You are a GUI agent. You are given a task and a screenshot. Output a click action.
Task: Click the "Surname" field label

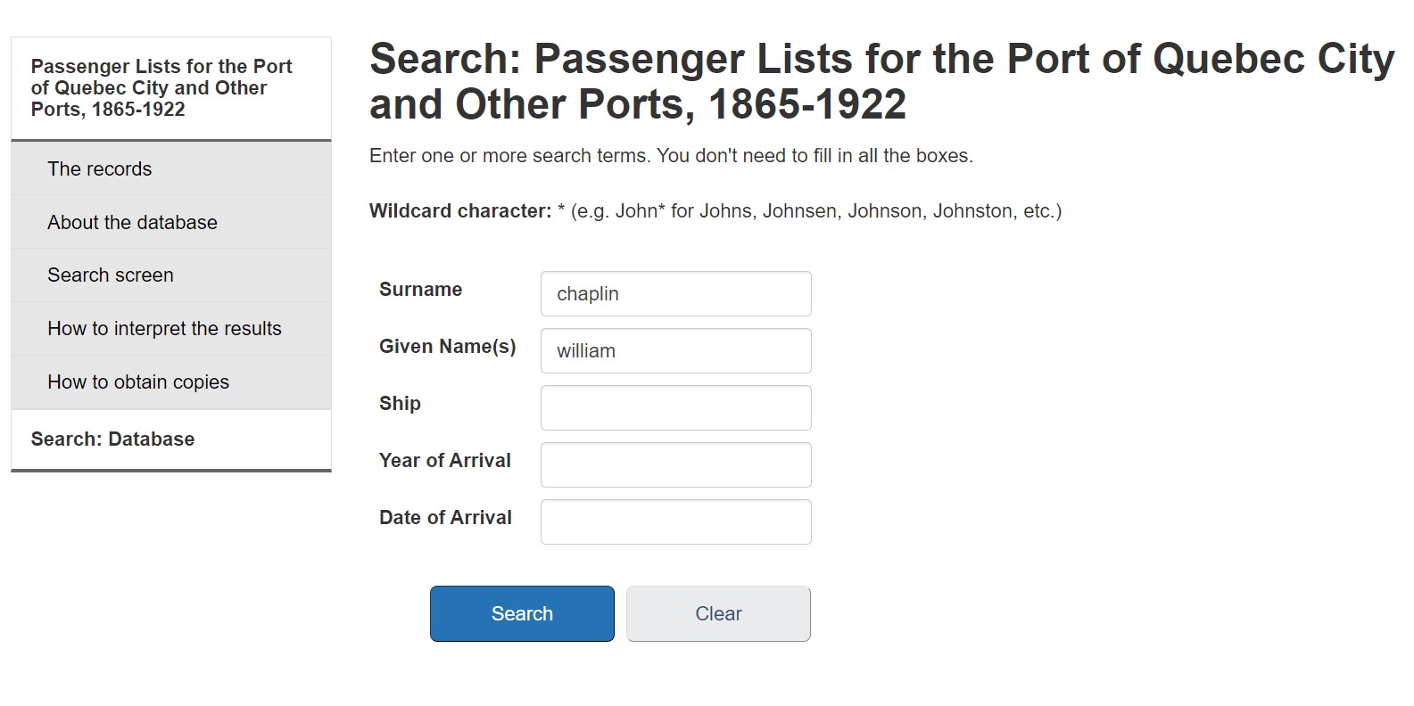[x=420, y=290]
